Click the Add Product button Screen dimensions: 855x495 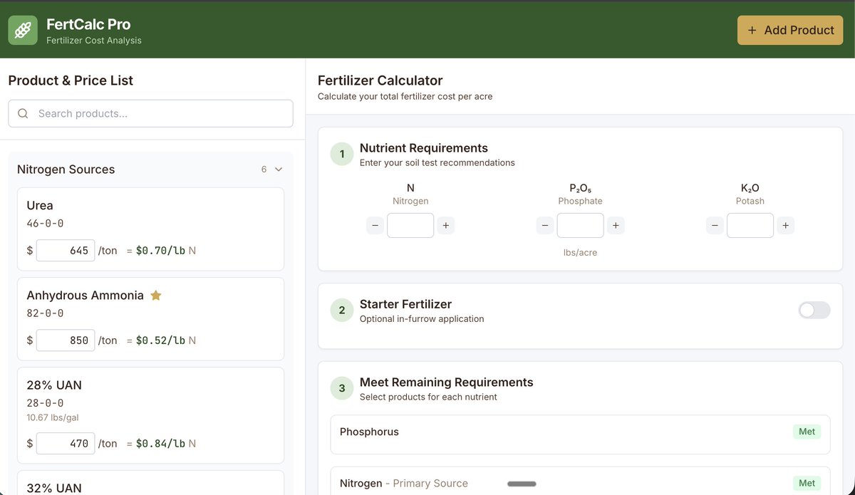(790, 31)
